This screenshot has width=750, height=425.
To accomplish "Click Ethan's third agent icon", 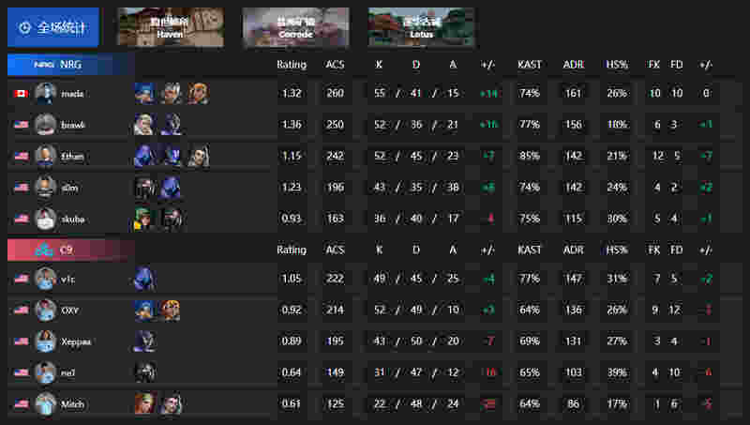I will point(198,156).
